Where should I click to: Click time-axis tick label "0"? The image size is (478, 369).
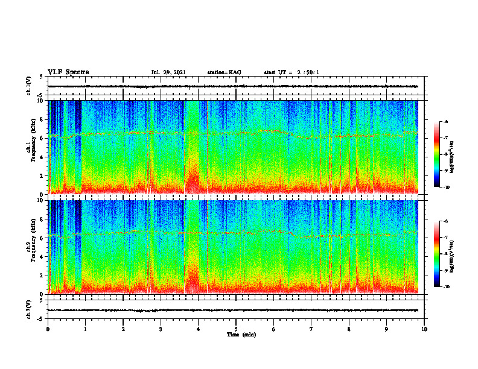[48, 329]
